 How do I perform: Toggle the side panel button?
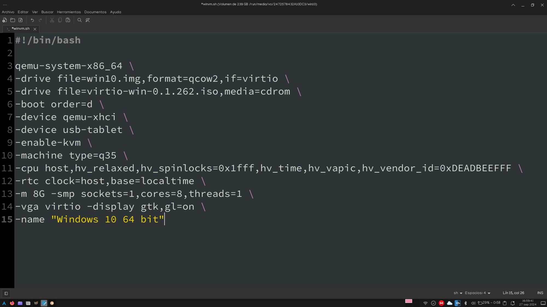6,293
